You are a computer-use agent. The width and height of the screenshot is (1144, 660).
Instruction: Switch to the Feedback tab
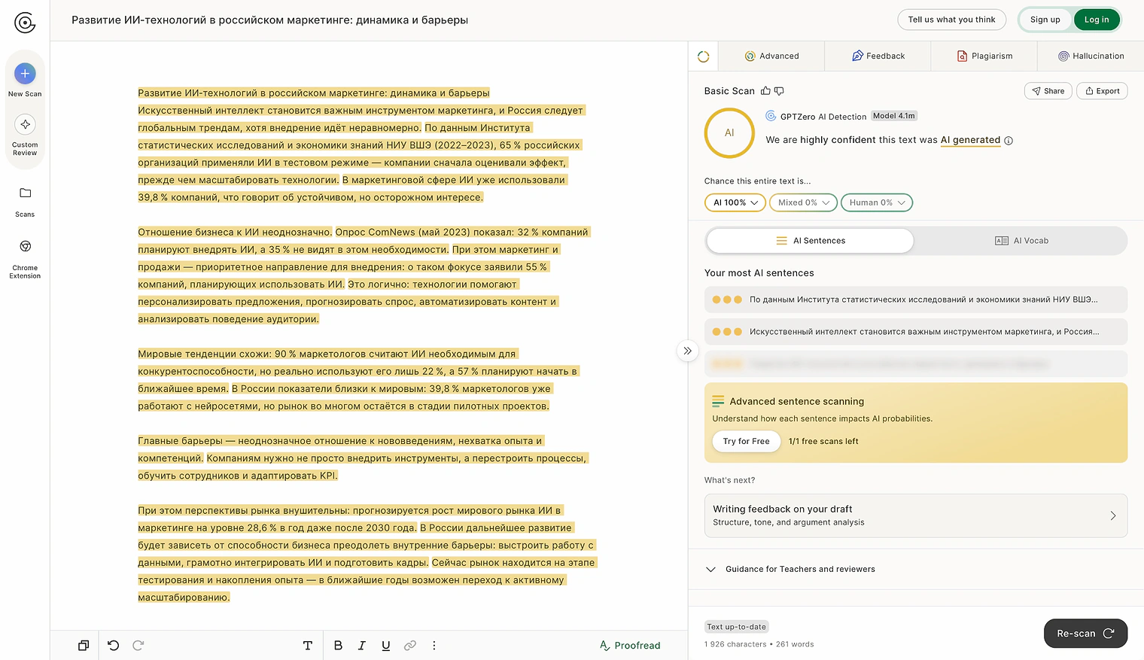click(x=878, y=56)
